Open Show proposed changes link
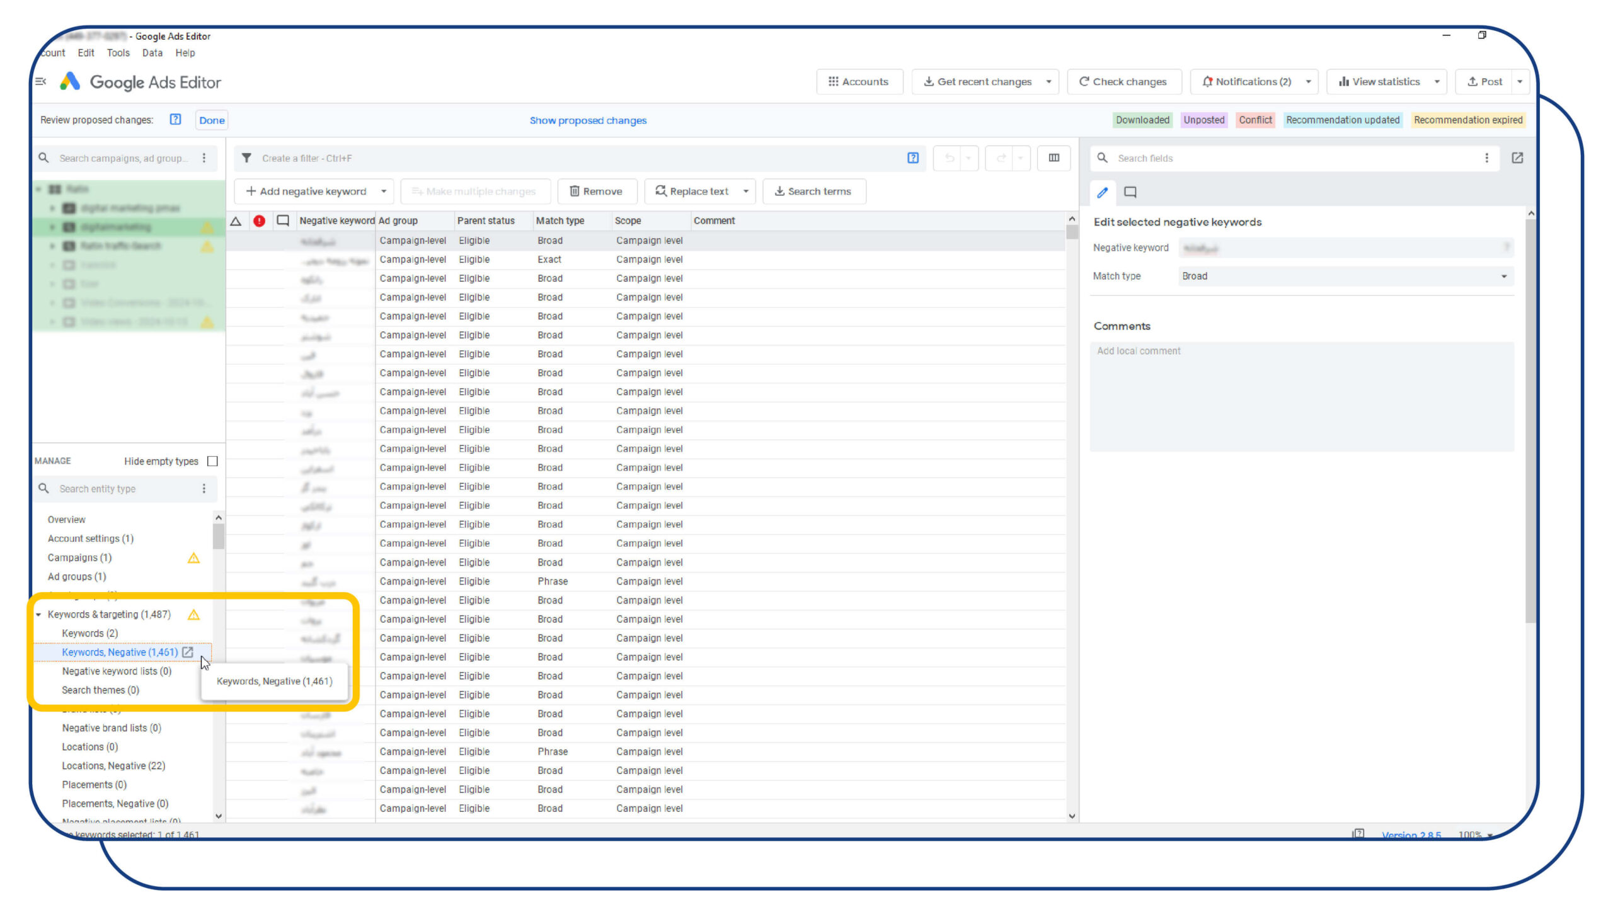Viewport: 1613px width, 912px height. [x=588, y=120]
